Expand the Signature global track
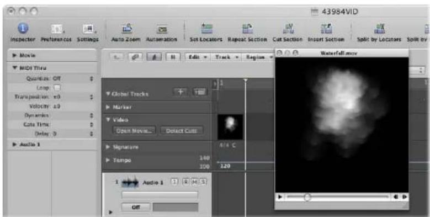This screenshot has height=217, width=430. point(108,147)
